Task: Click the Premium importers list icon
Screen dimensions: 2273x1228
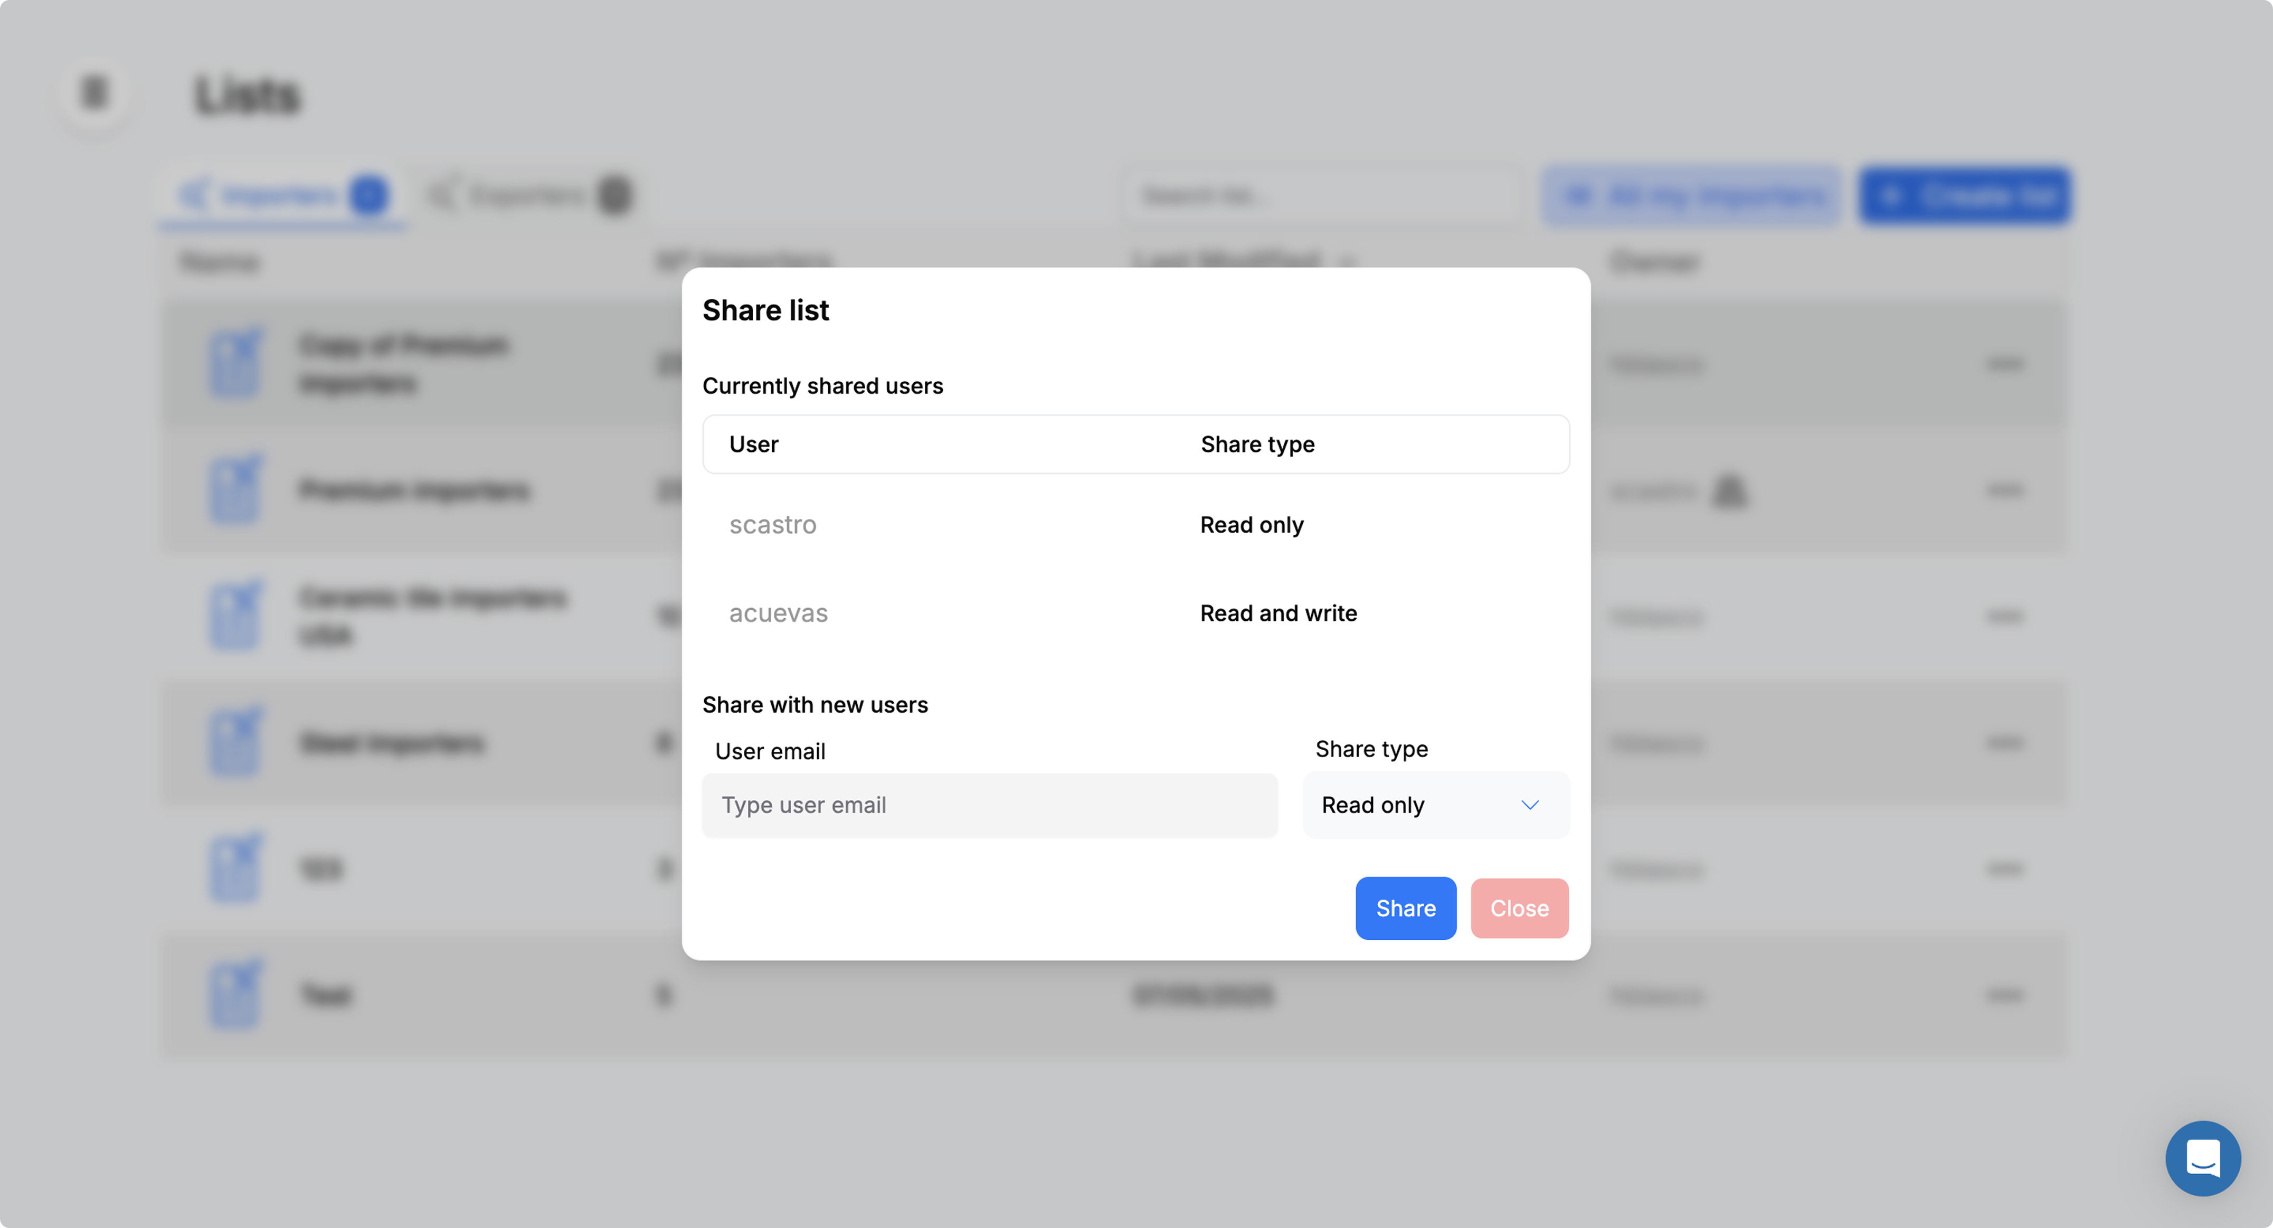Action: [x=235, y=489]
